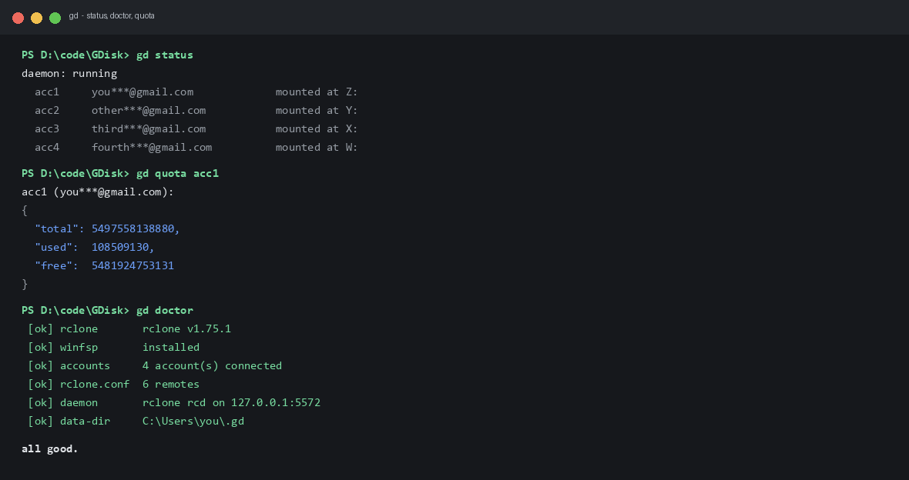Click the opening curly brace of the JSON
The image size is (909, 480).
tap(25, 211)
